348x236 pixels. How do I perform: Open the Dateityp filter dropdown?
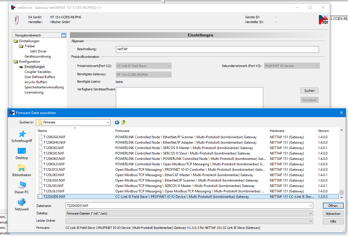(x=310, y=213)
